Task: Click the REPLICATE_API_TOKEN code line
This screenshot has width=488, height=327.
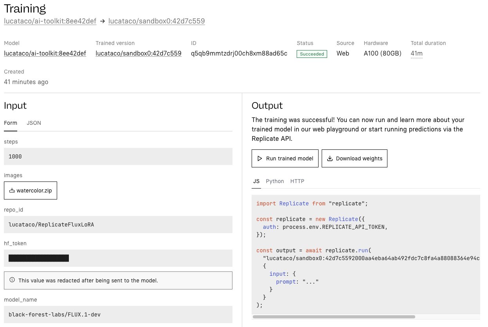Action: (325, 227)
